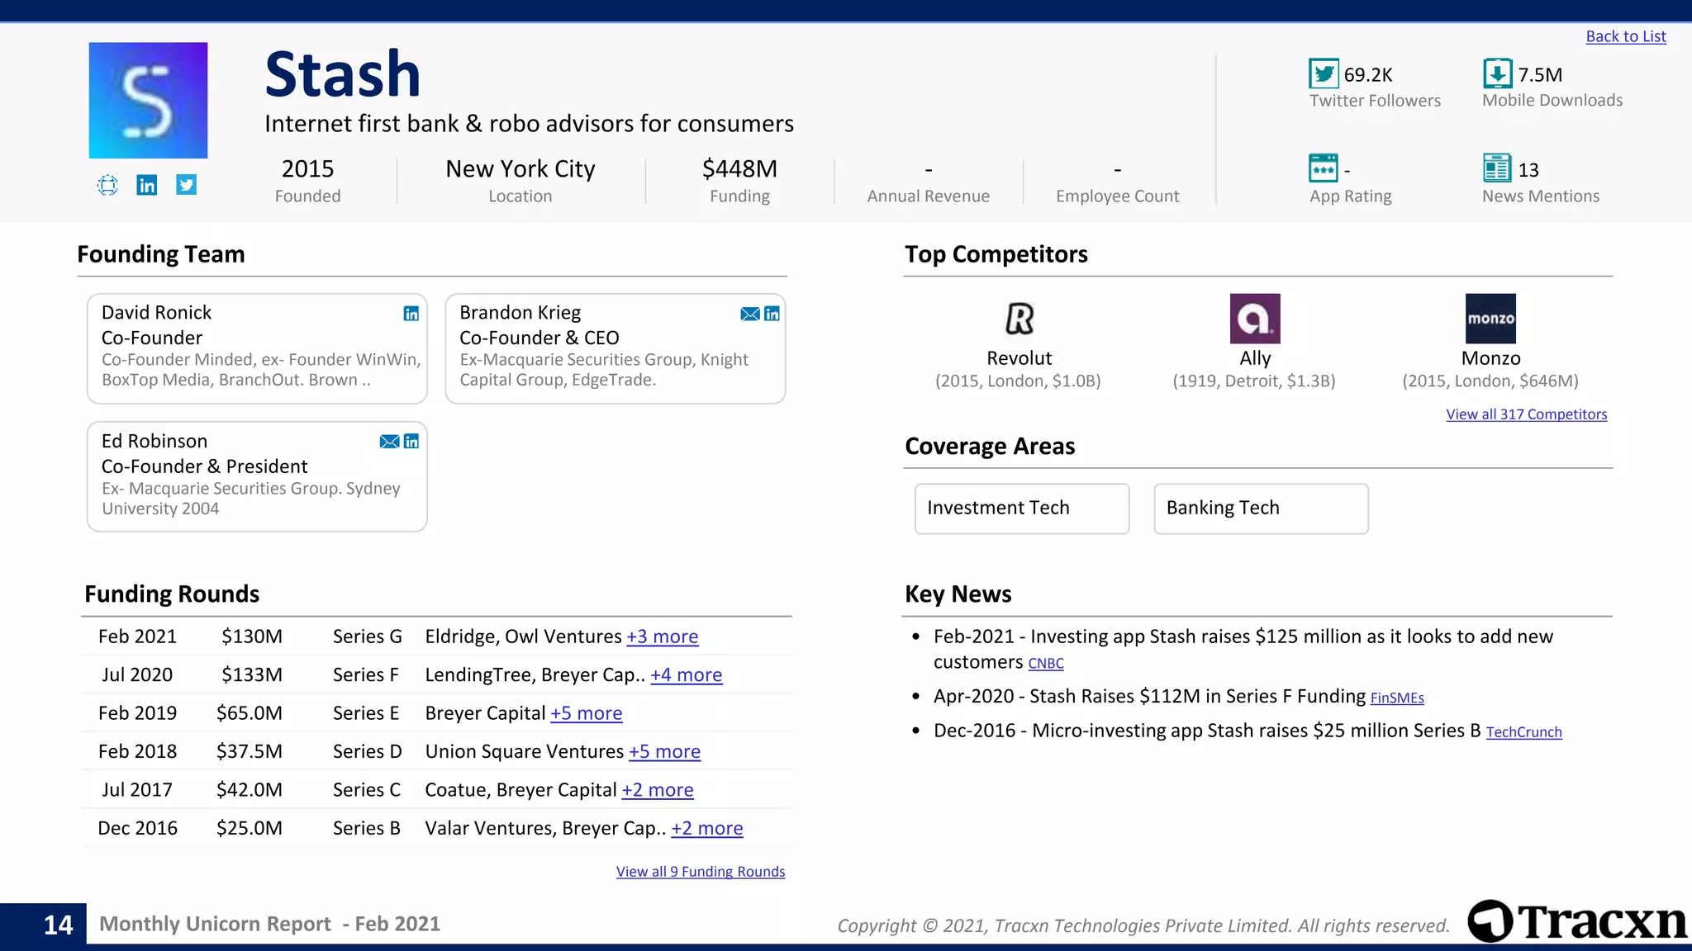Image resolution: width=1692 pixels, height=951 pixels.
Task: Click the Series E round label
Action: click(x=366, y=713)
